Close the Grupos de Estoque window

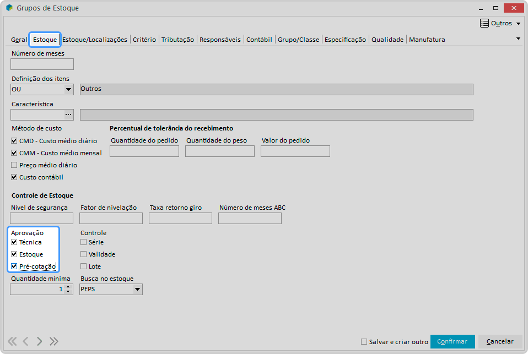(x=514, y=8)
